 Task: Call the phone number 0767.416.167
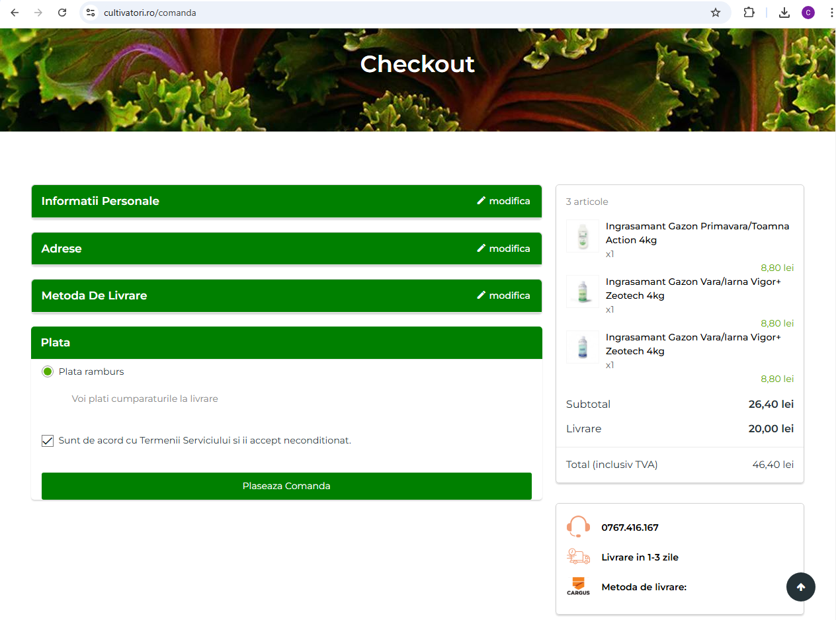tap(630, 527)
